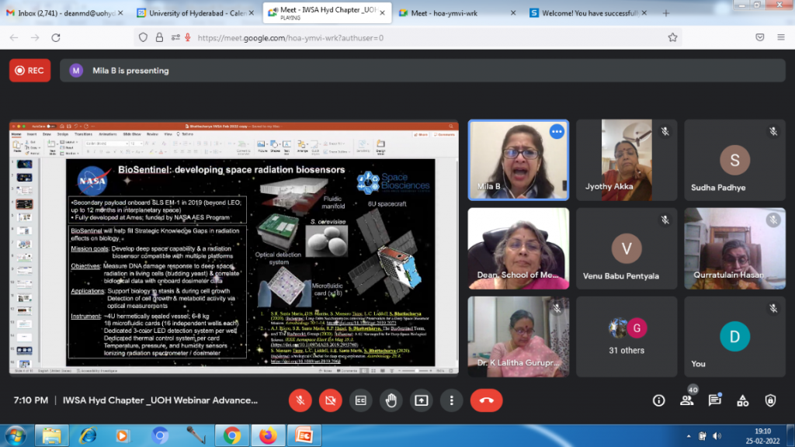Open the Firefox hamburger application menu

(781, 37)
